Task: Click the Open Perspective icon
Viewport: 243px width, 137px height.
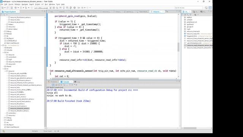Action: (x=206, y=8)
